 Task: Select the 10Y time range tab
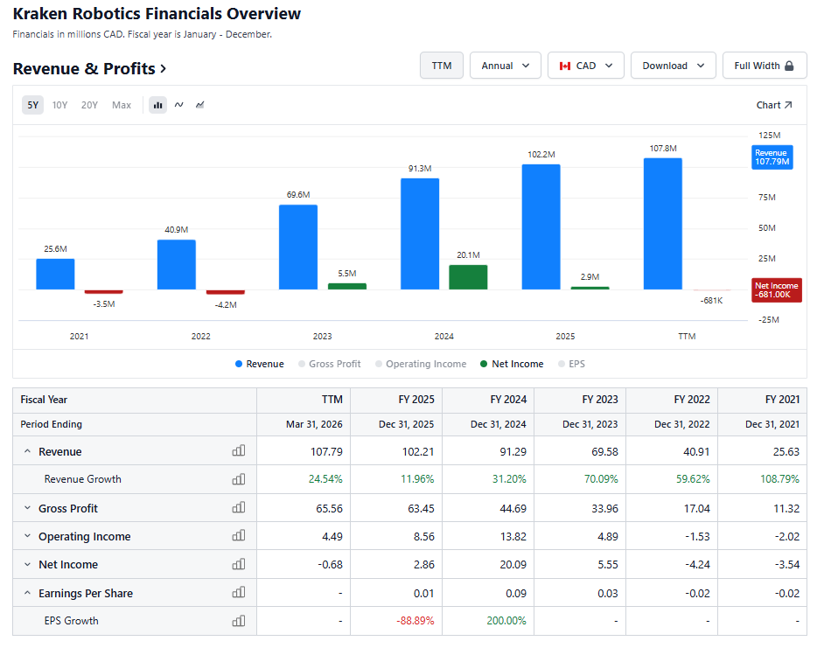60,105
